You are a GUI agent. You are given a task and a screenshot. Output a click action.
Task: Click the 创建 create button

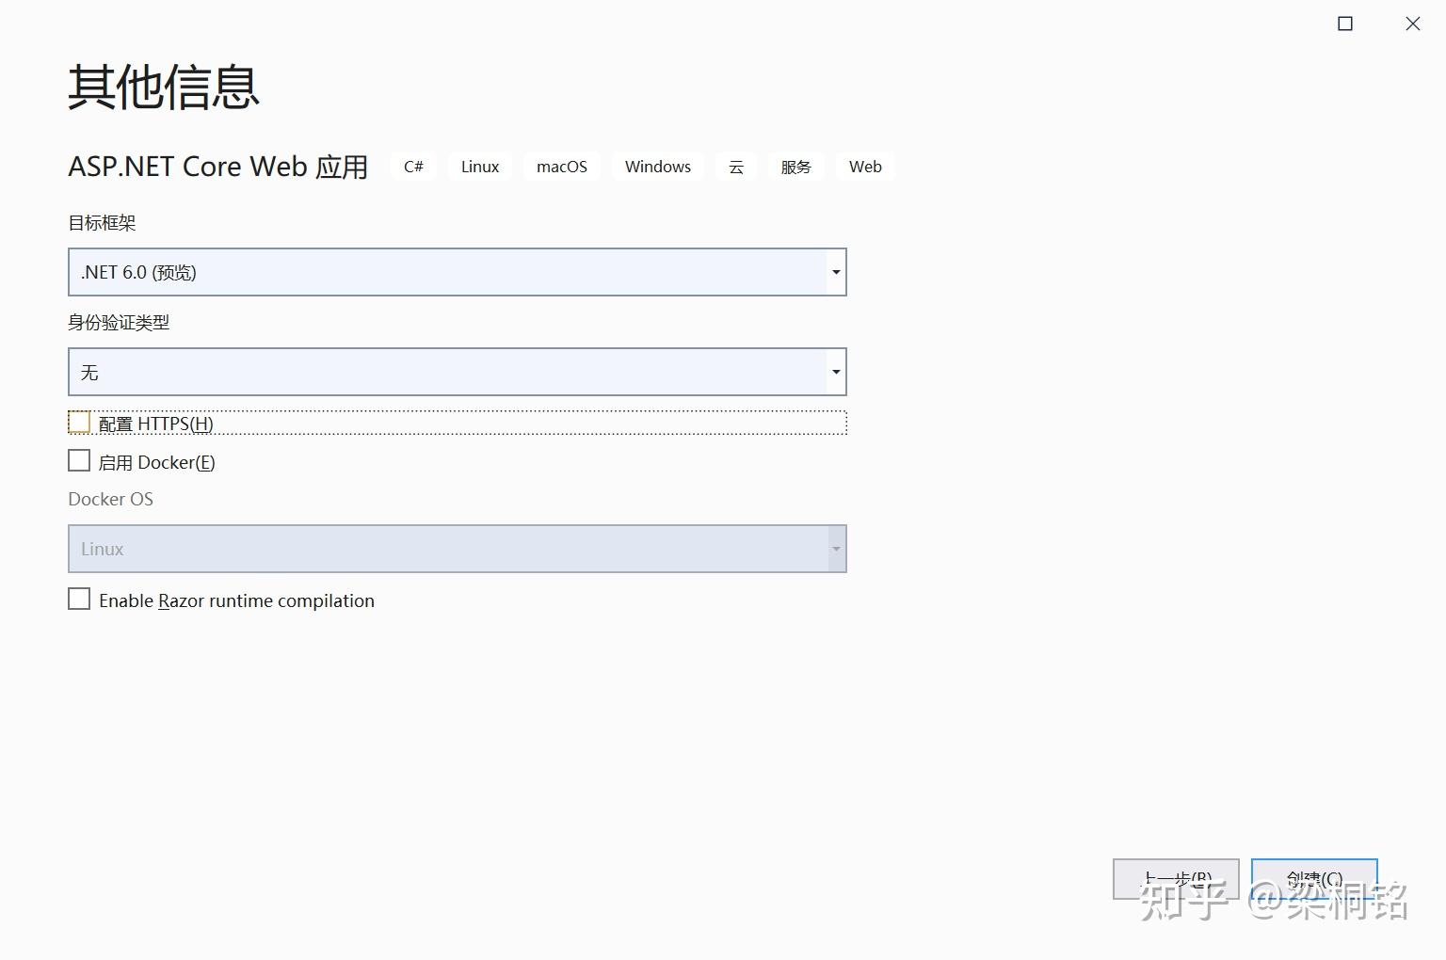[1314, 879]
